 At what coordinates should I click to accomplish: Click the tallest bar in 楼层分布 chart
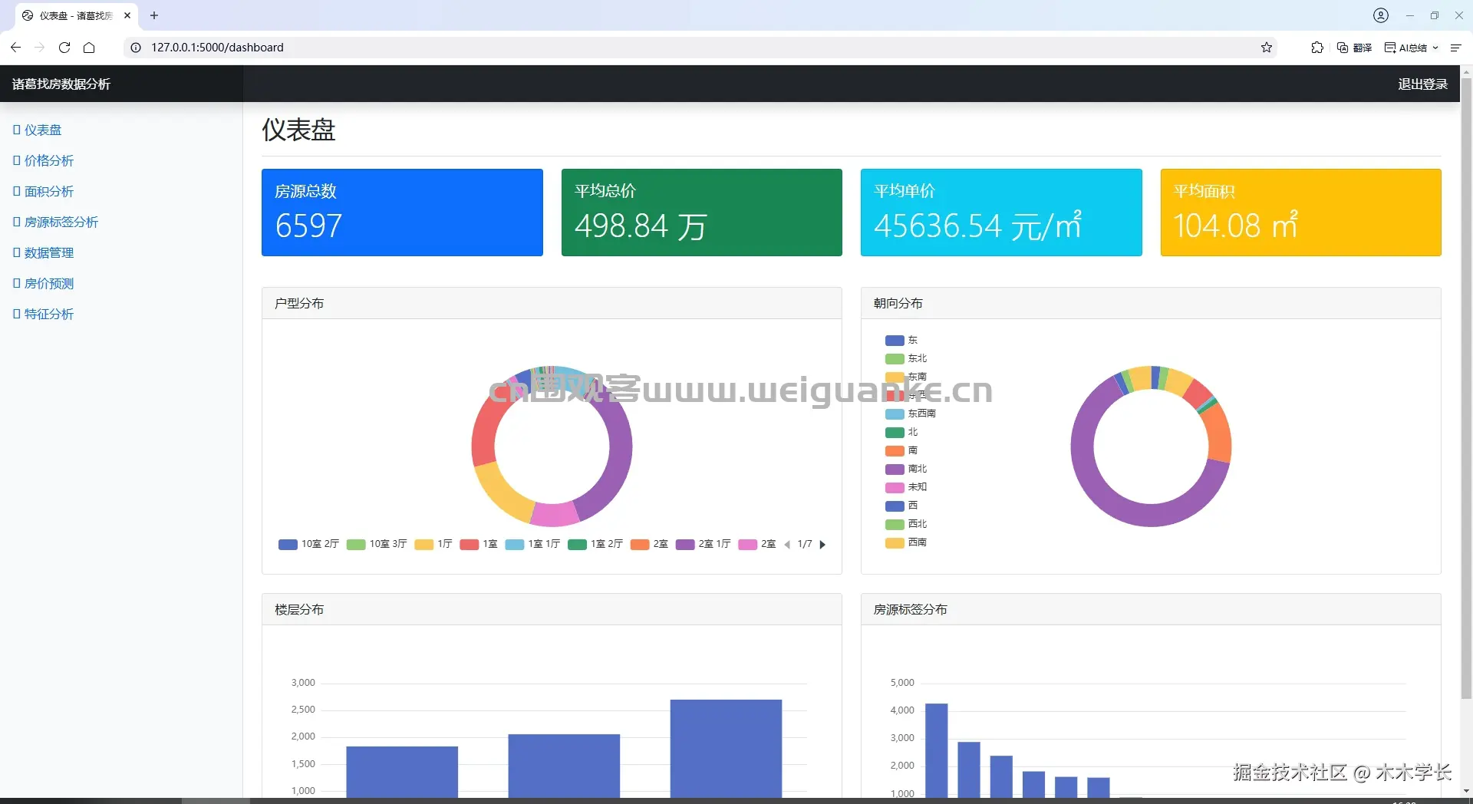tap(726, 748)
